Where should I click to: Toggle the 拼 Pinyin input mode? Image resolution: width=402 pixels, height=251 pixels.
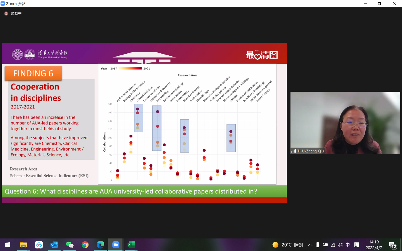coord(357,245)
